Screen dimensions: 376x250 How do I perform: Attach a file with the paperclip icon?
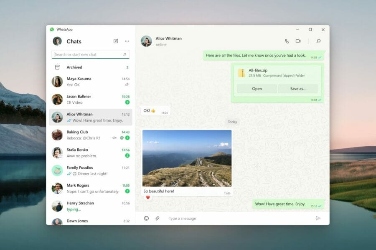[x=158, y=218]
